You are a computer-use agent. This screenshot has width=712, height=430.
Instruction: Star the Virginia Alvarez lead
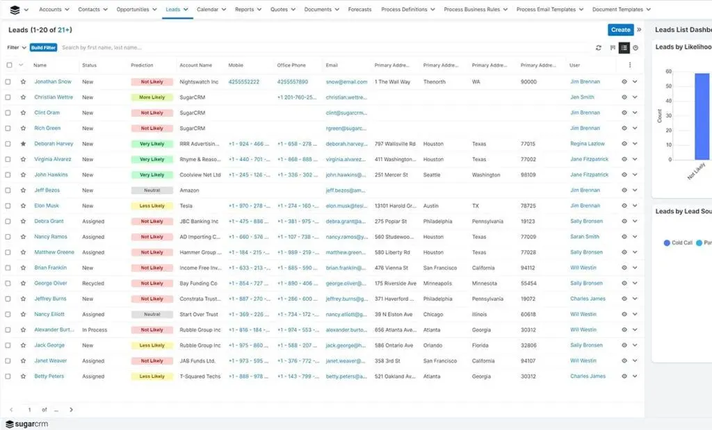click(x=23, y=159)
